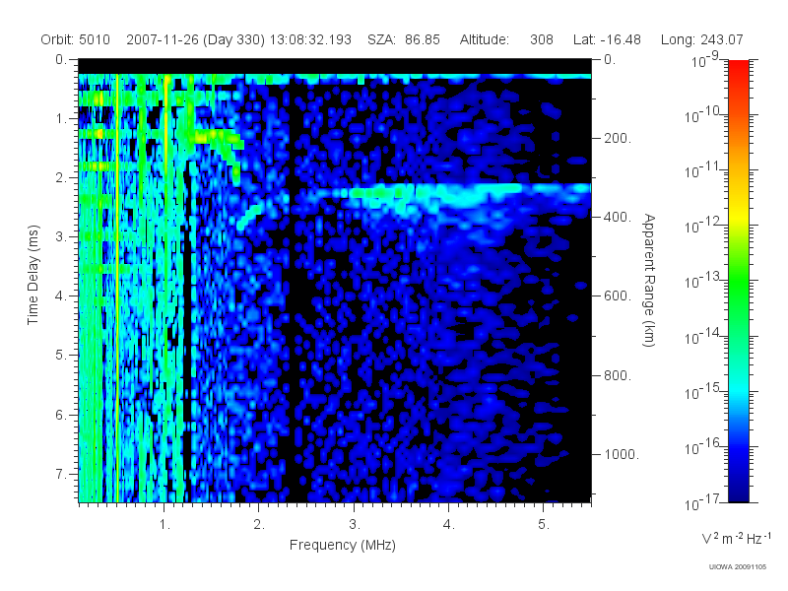Click the '1000.' apparent range tick label

(622, 454)
